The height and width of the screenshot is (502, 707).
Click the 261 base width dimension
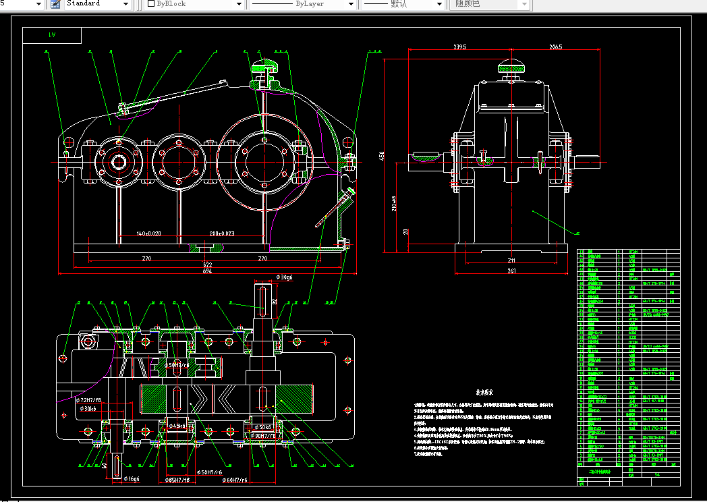tap(511, 271)
